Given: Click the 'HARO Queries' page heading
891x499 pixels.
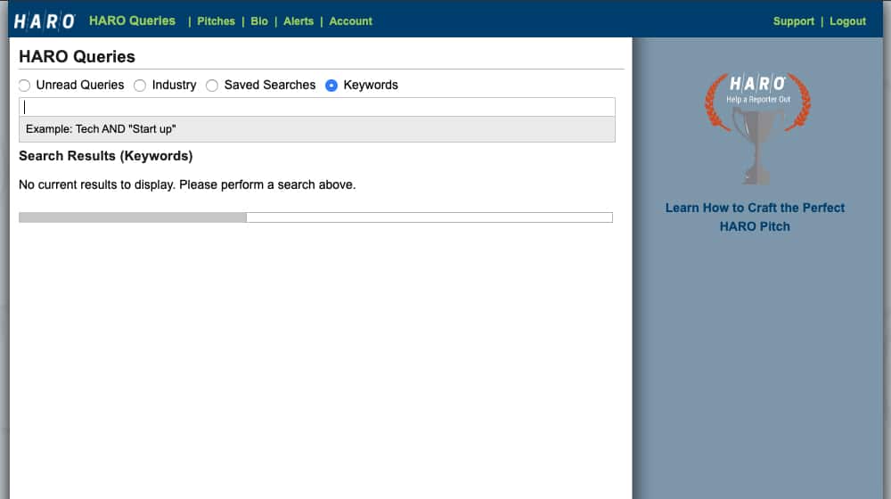Looking at the screenshot, I should click(77, 56).
